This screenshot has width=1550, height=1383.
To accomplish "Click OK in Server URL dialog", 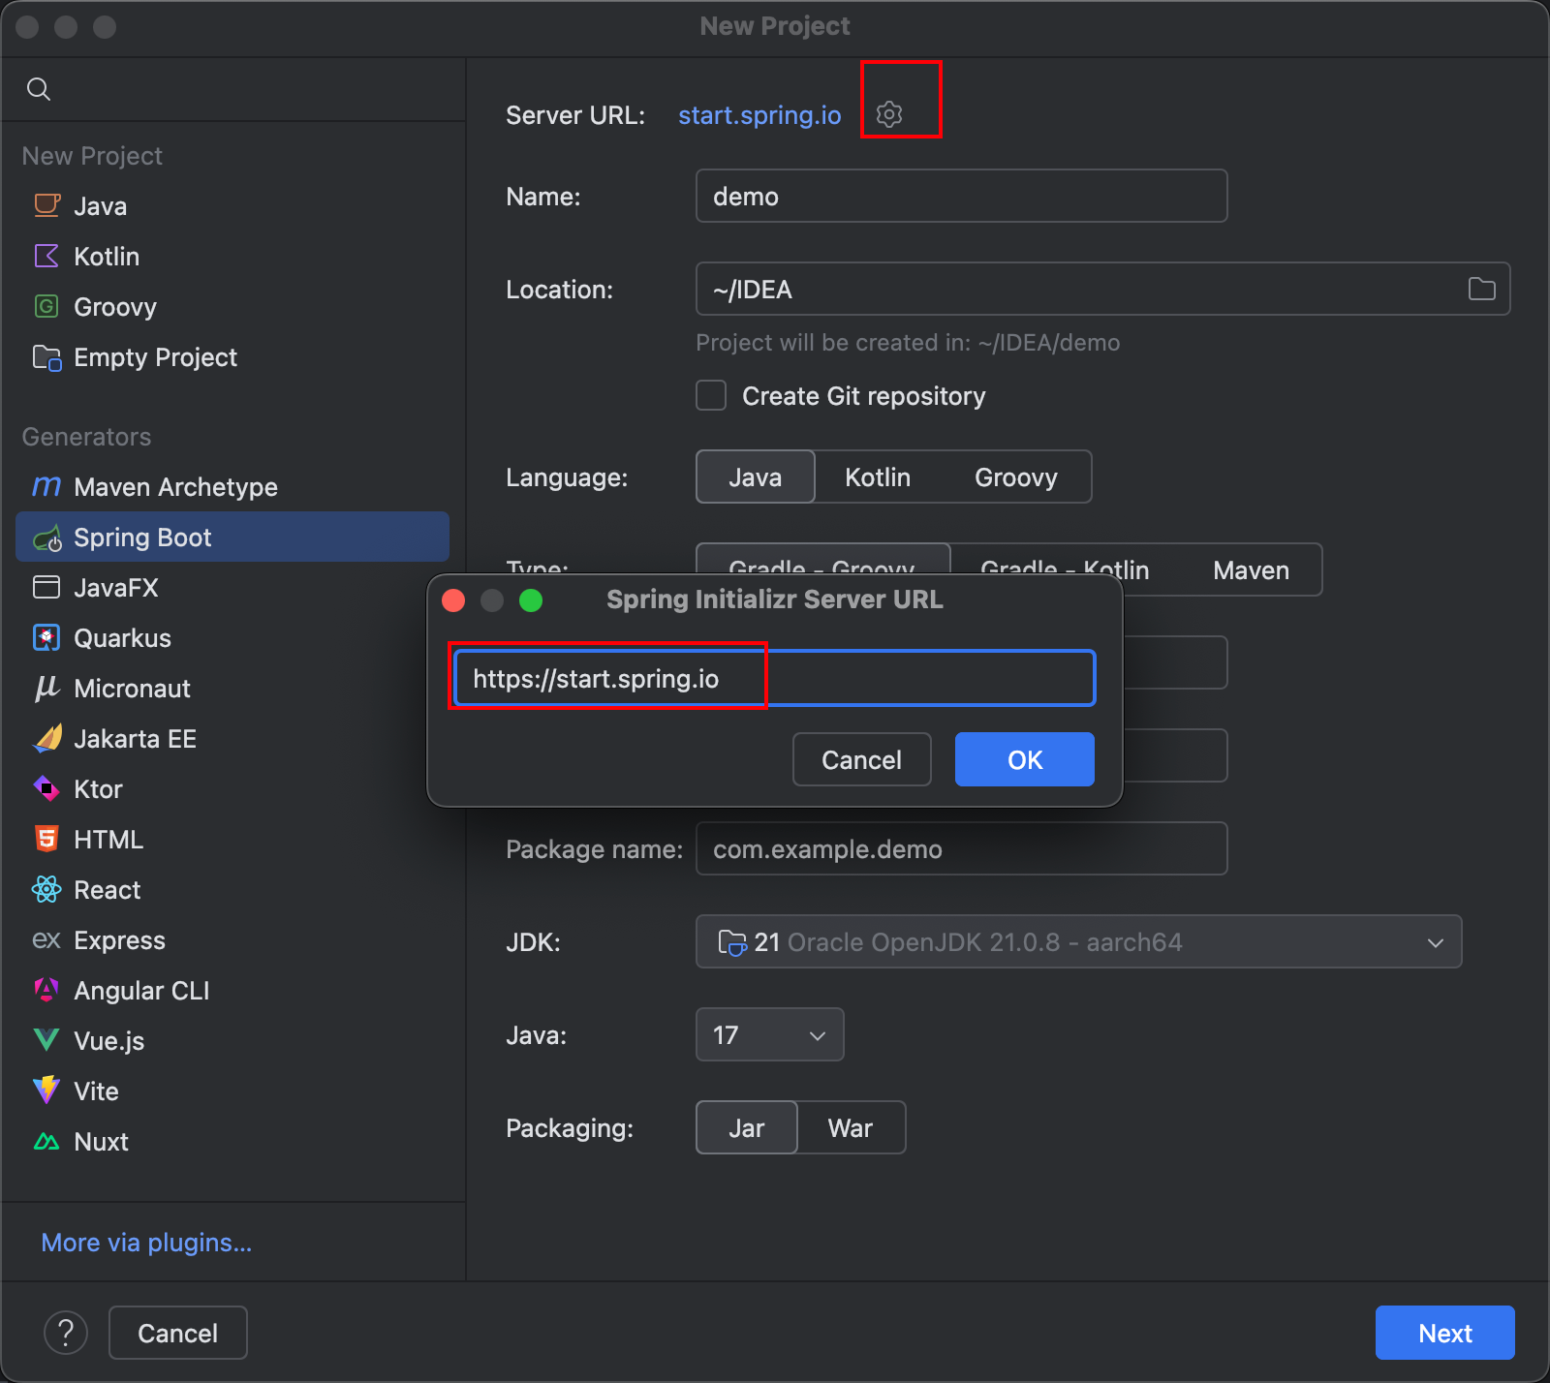I will (x=1025, y=759).
